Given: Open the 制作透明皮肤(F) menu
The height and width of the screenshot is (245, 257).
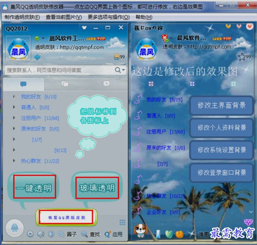Looking at the screenshot, I should pyautogui.click(x=22, y=17).
